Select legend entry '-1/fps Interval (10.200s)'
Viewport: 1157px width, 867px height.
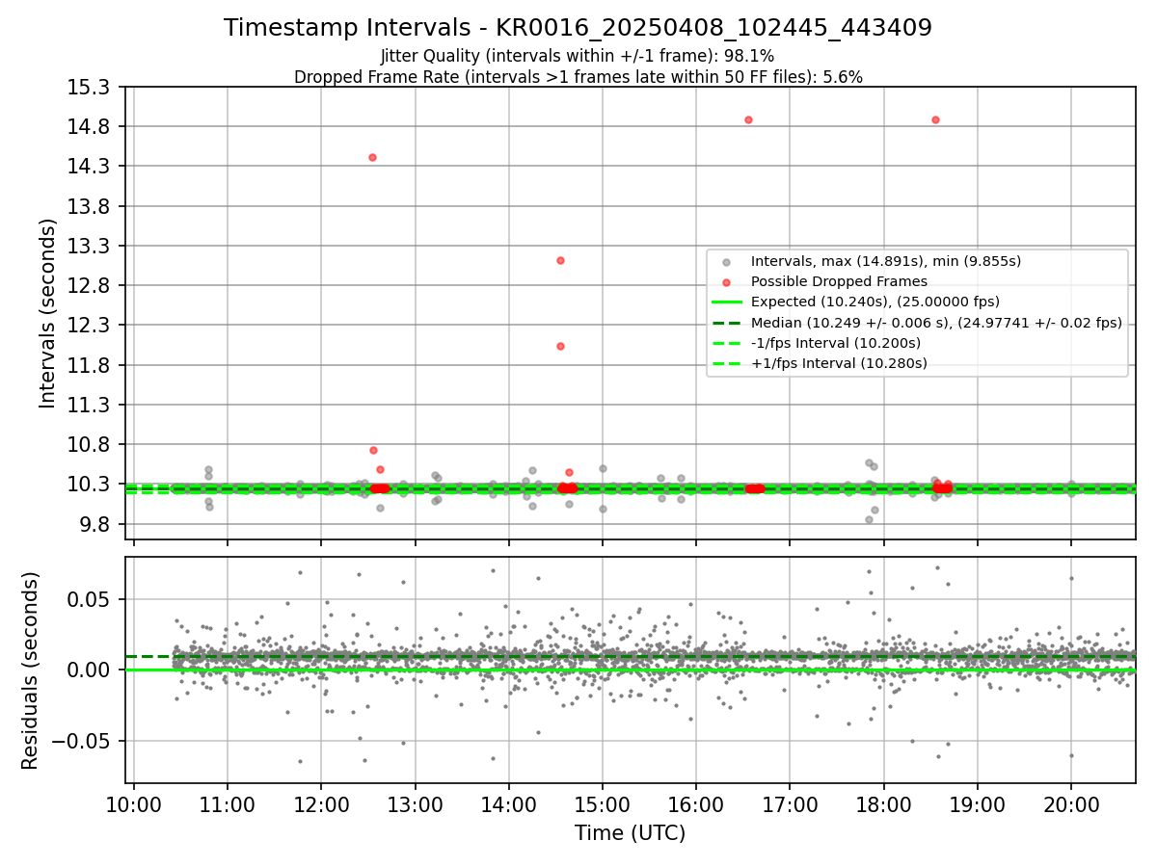pos(835,343)
